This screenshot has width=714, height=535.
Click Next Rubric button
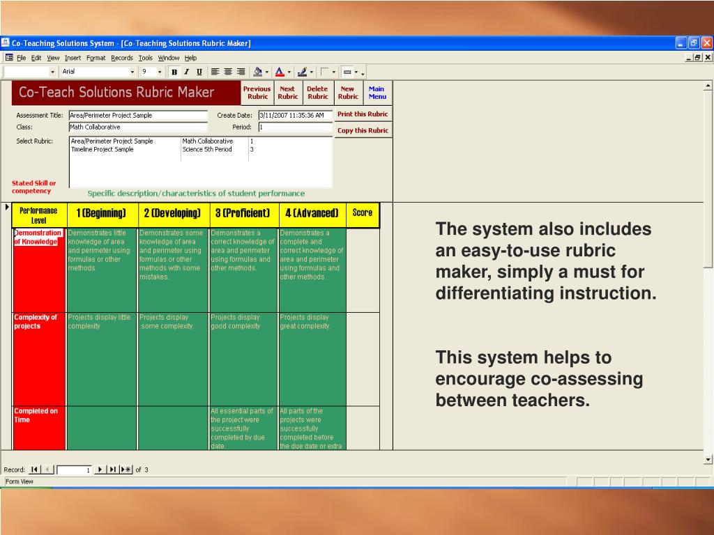tap(288, 93)
